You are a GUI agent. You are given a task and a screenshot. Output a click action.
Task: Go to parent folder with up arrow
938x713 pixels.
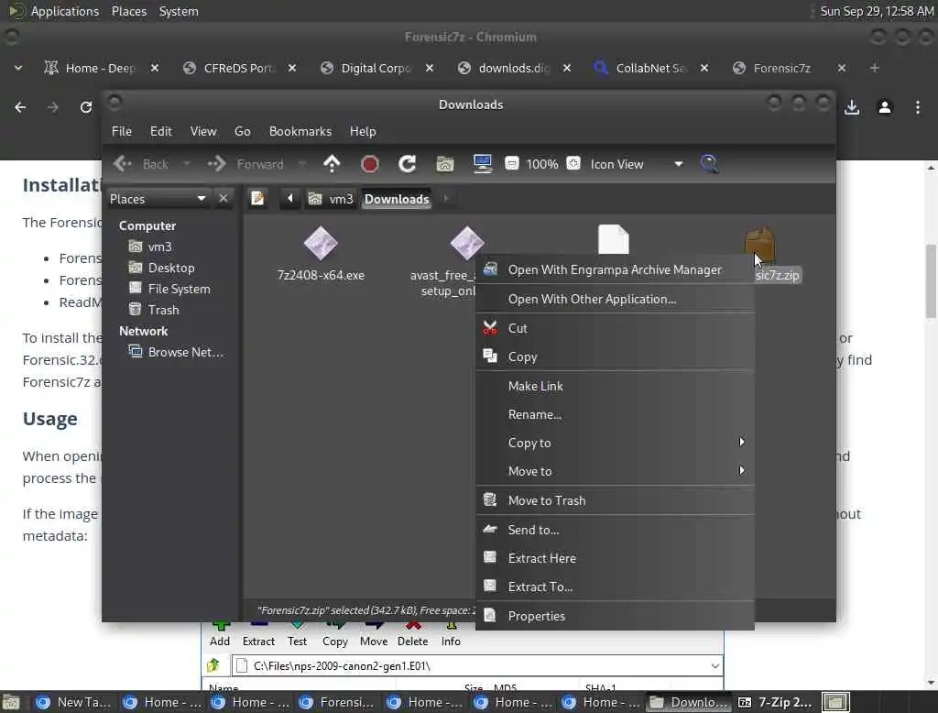tap(332, 163)
